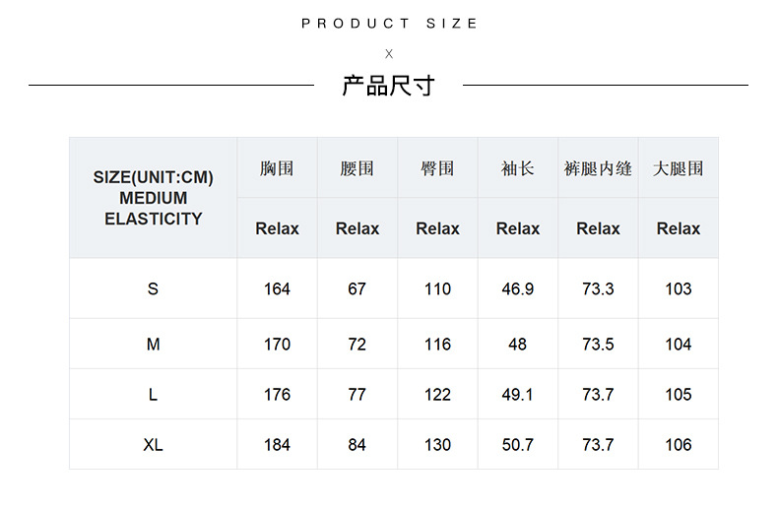Click the 腰围 column header
778x509 pixels.
[x=357, y=168]
